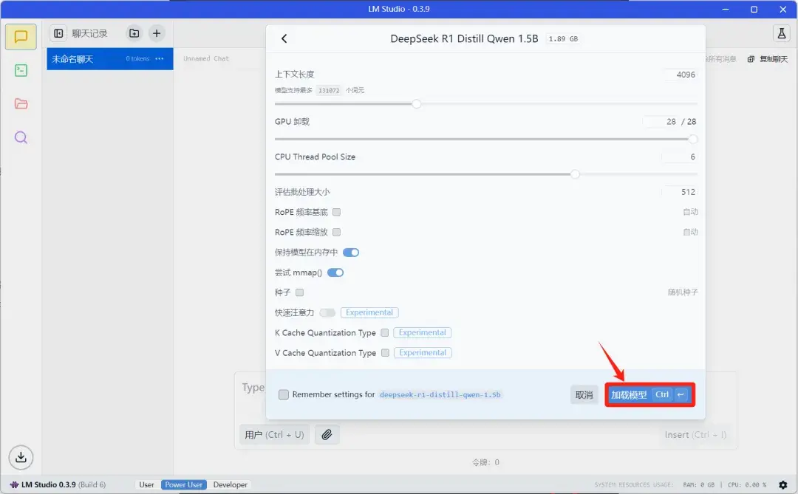Click the 用户 (Ctrl + U) button

click(274, 434)
